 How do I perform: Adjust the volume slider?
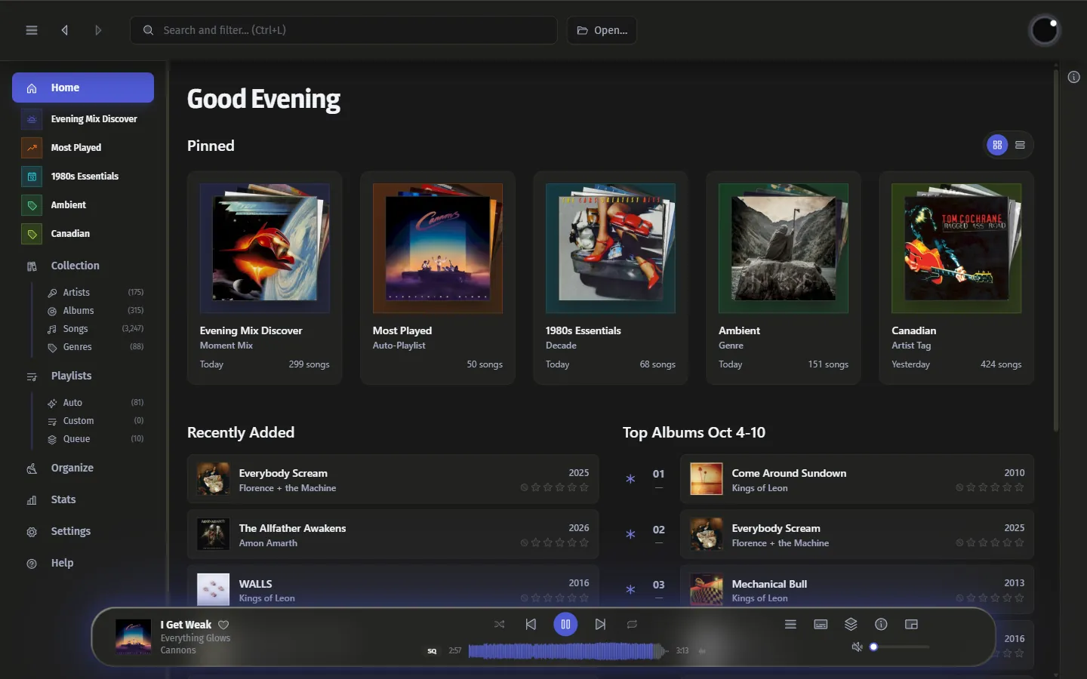tap(898, 647)
